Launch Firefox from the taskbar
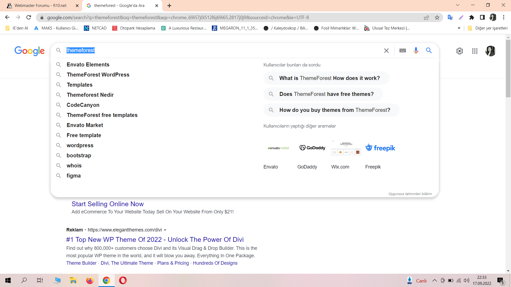The width and height of the screenshot is (511, 287). [x=90, y=280]
